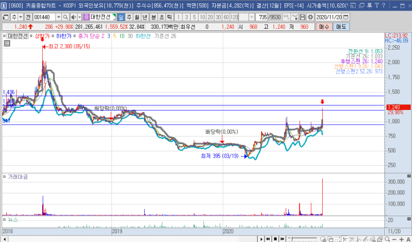Viewport: 412px width, 242px height.
Task: Click the plus zoom-in icon at bottom
Action: tap(401, 239)
